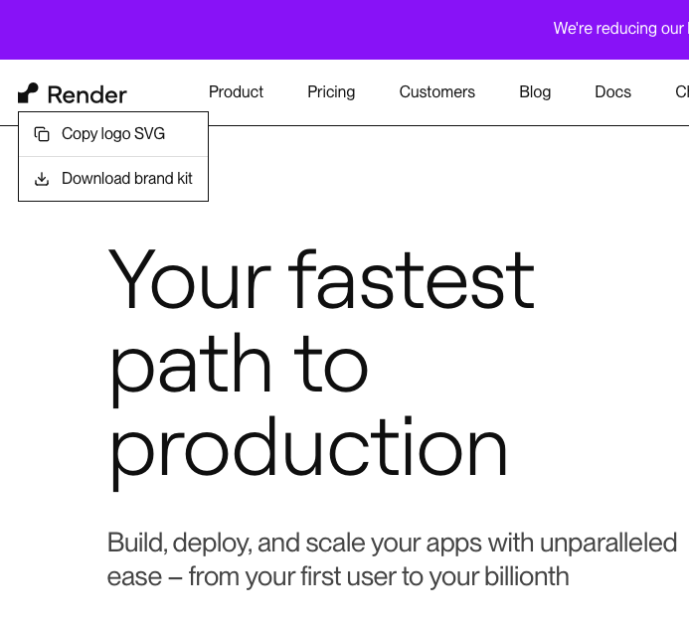Open the Docs link
The height and width of the screenshot is (625, 689).
click(x=612, y=92)
